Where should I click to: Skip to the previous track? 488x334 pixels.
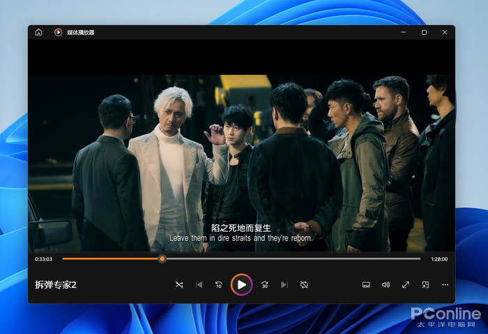coord(199,285)
